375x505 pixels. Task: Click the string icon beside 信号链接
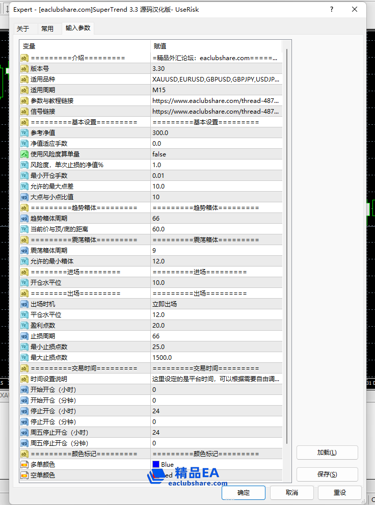(x=24, y=112)
